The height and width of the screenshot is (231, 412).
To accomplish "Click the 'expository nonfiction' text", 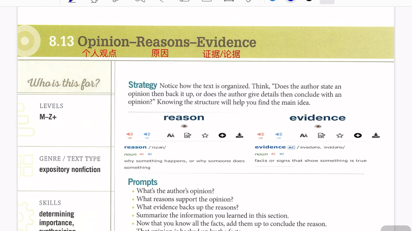I will click(70, 169).
